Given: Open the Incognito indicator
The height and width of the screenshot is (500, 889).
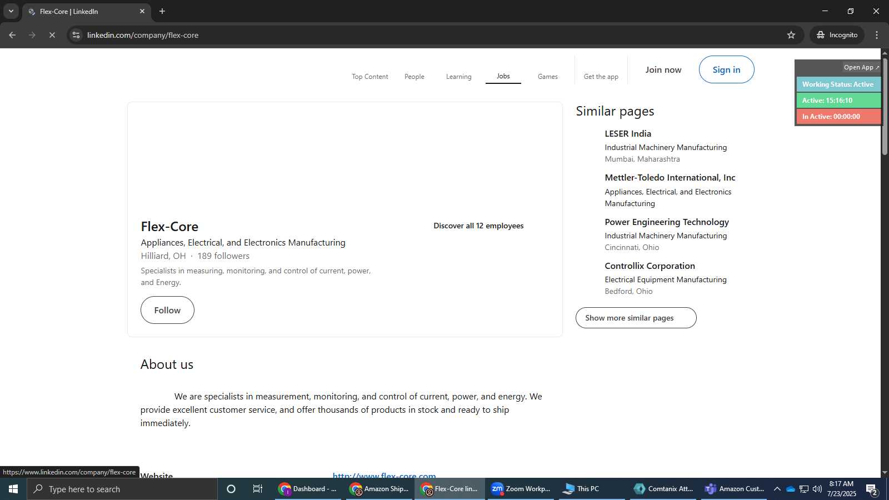Looking at the screenshot, I should coord(837,35).
